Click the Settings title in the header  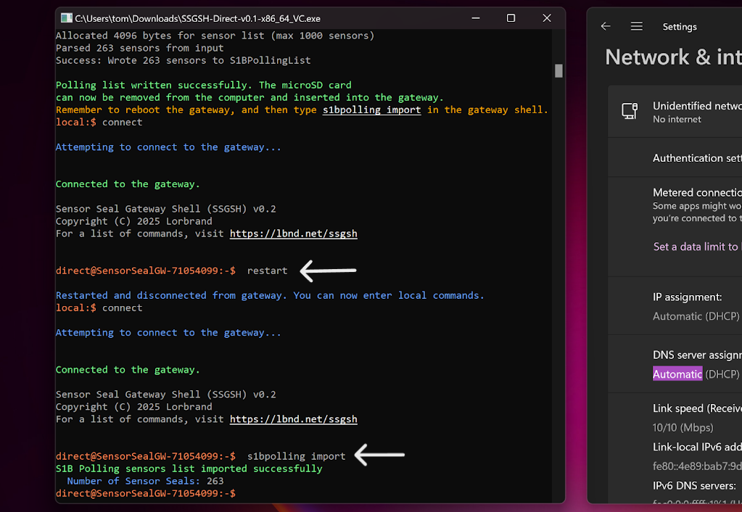679,26
